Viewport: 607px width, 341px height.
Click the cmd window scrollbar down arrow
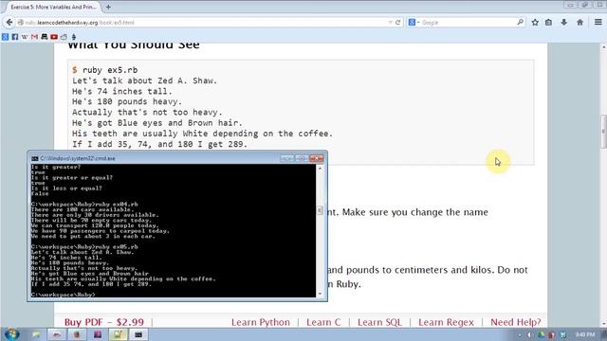[x=320, y=294]
